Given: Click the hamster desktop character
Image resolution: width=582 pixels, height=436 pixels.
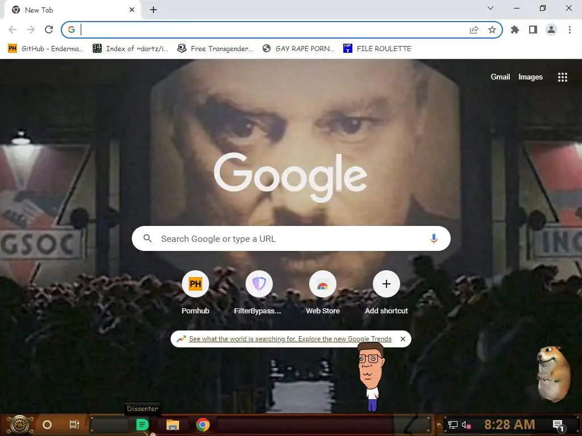Looking at the screenshot, I should point(552,374).
